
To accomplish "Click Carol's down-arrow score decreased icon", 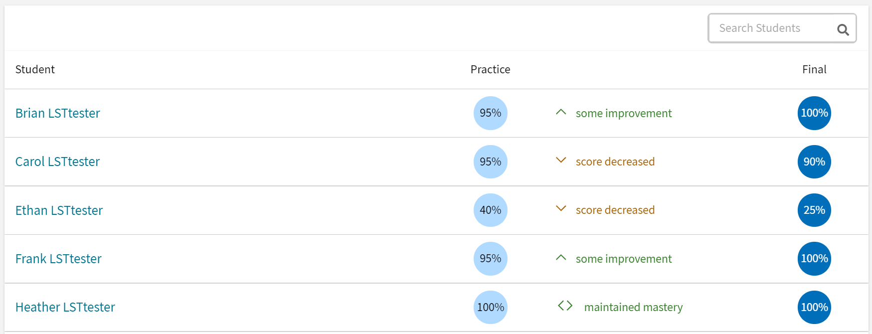I will point(561,161).
